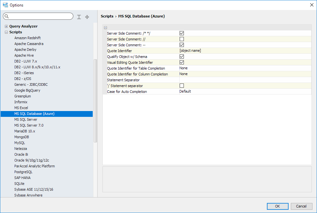Click the search magnifier icon
The width and height of the screenshot is (317, 213).
click(x=7, y=17)
